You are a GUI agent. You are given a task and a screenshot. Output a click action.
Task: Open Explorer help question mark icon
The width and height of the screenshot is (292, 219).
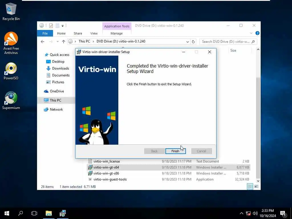[x=257, y=33]
